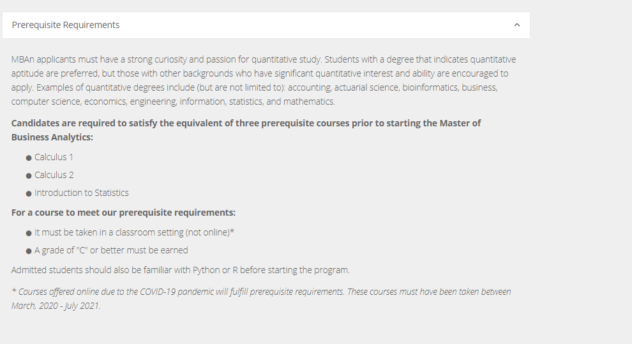The image size is (632, 344).
Task: Click the bullet dot before Calculus 2
Action: coord(29,176)
